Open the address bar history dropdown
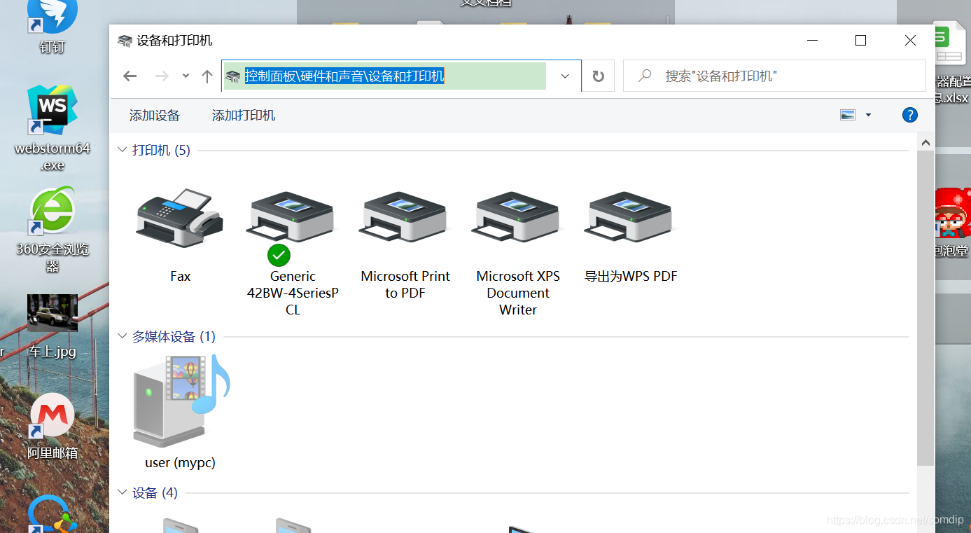 [565, 76]
